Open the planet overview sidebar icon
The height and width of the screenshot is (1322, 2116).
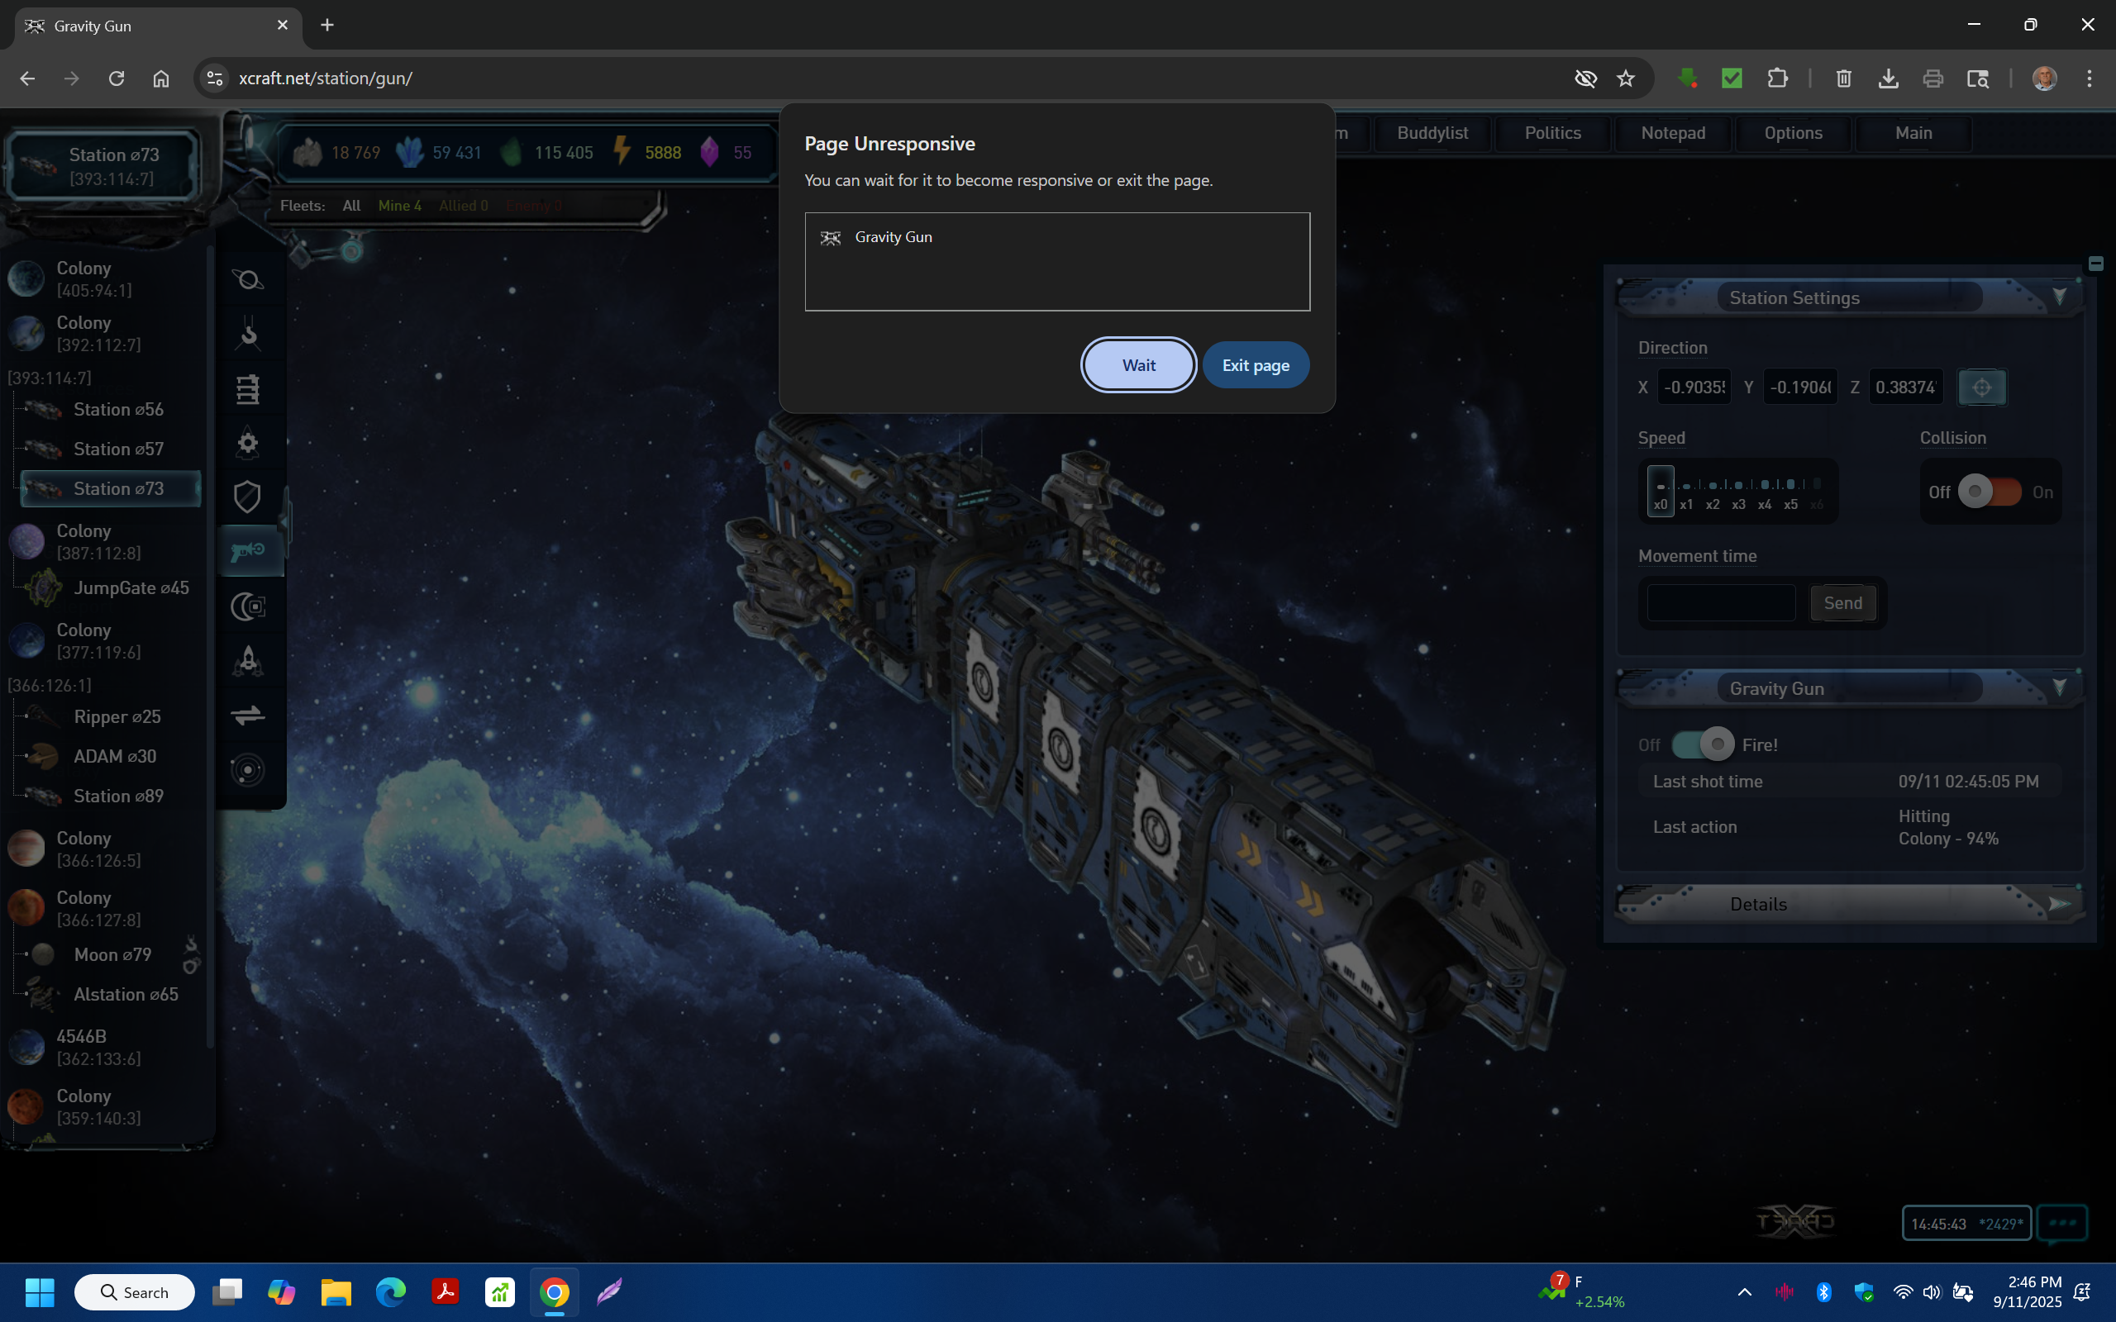[x=248, y=280]
